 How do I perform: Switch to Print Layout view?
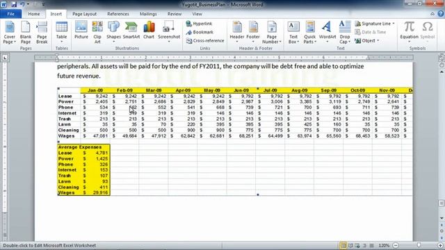point(343,245)
